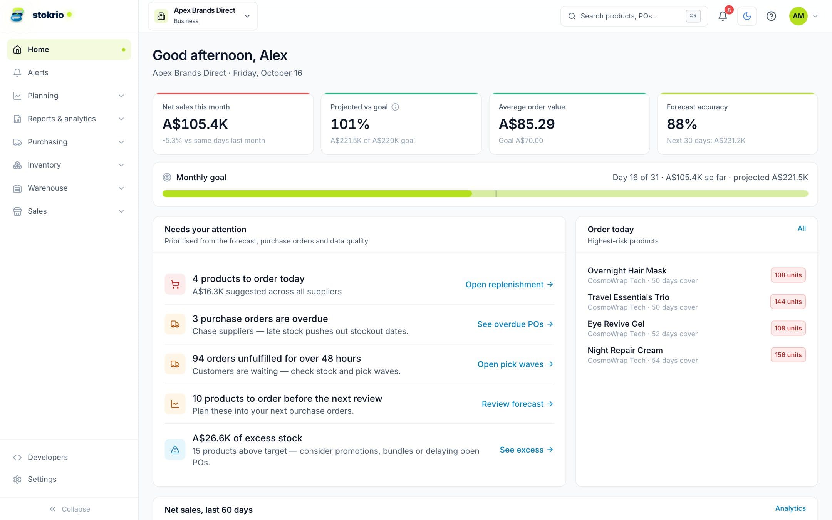Toggle dark mode with the moon icon
The width and height of the screenshot is (832, 520).
(747, 16)
